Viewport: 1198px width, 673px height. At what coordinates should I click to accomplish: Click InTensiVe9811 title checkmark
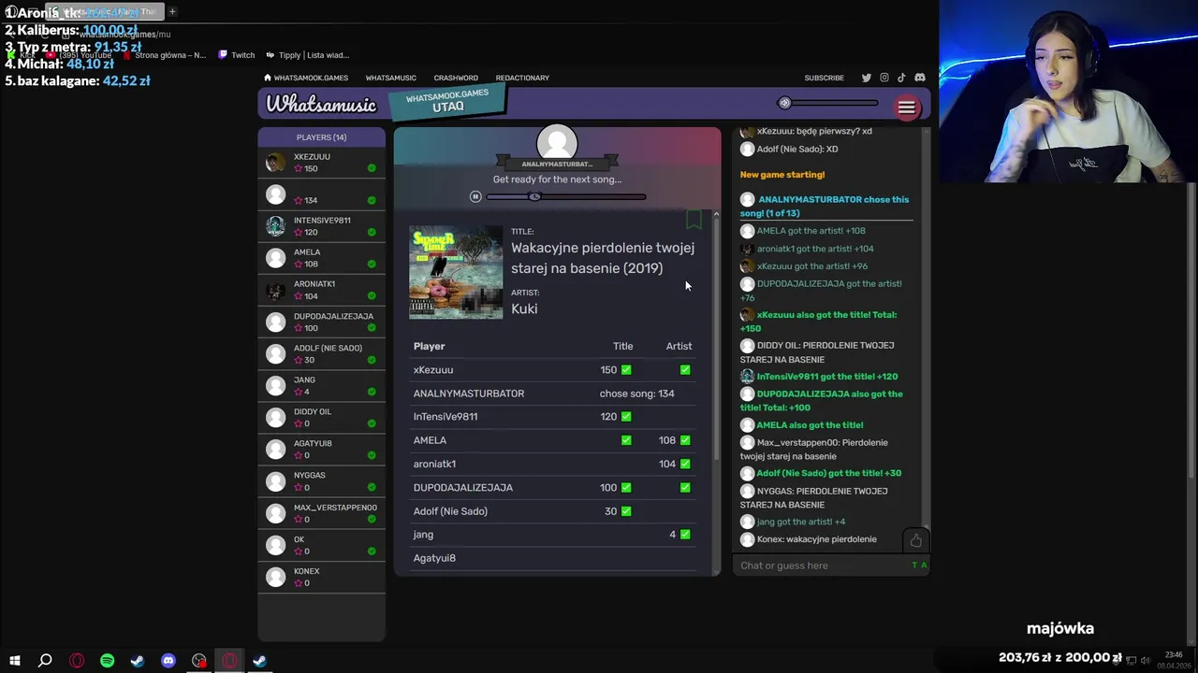click(626, 417)
